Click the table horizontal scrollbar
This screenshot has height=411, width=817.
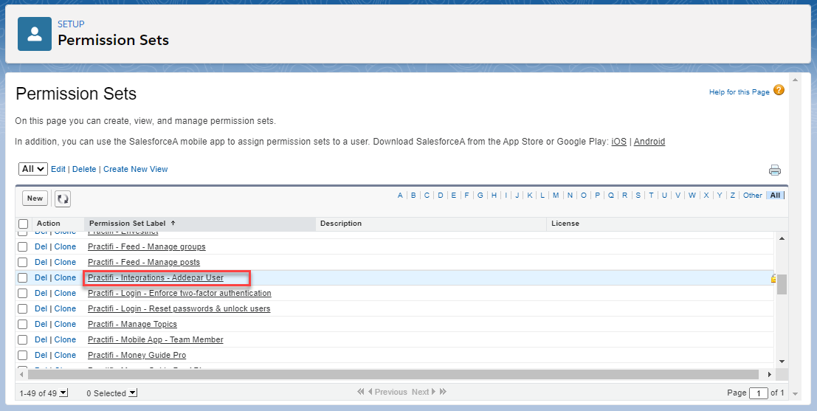[393, 374]
